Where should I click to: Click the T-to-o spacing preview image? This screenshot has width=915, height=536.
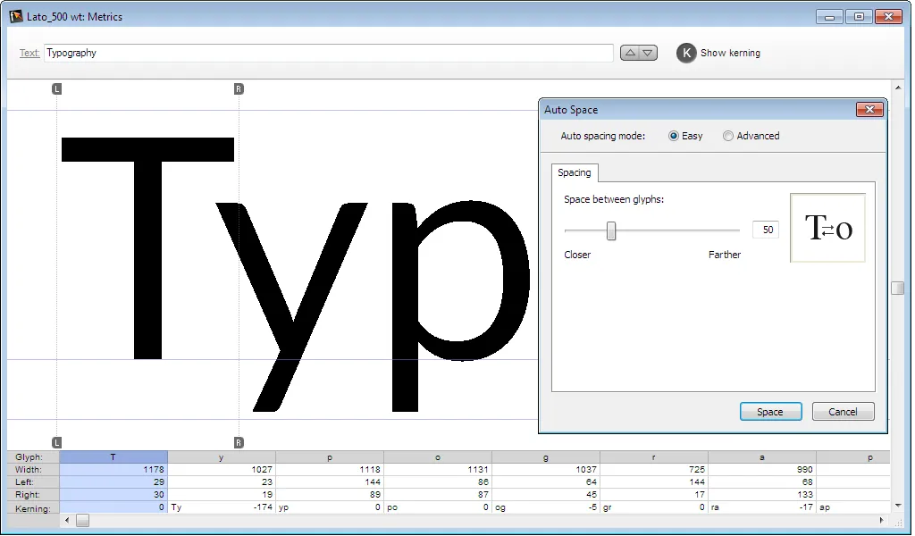pos(827,226)
